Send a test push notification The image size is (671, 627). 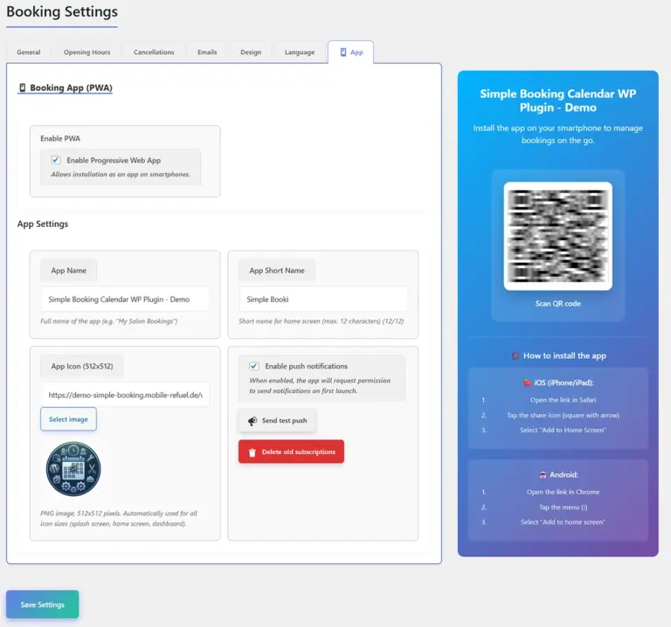pos(277,420)
